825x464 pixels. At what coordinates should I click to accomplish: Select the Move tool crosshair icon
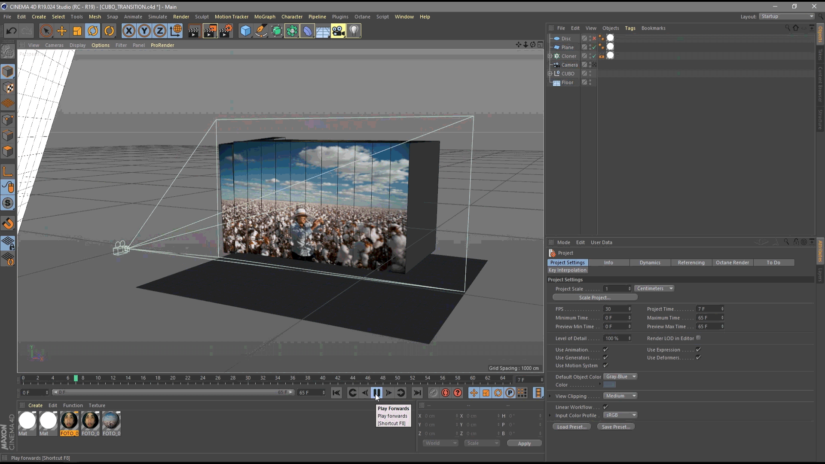(x=62, y=31)
